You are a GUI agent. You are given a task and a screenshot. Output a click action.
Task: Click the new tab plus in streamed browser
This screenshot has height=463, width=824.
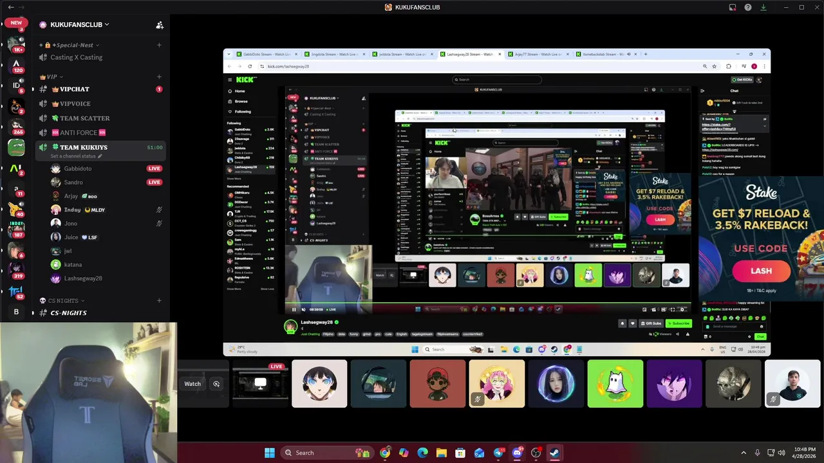(x=646, y=54)
